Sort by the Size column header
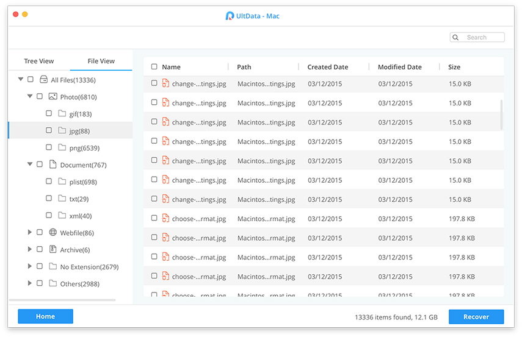 [454, 67]
